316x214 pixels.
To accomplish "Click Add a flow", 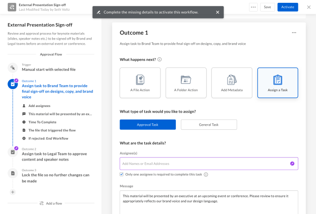I will point(51,203).
